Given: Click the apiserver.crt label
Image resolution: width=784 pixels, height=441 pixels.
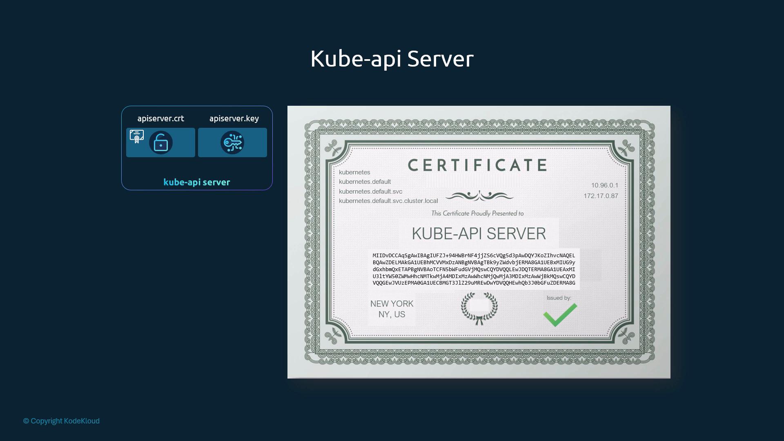Looking at the screenshot, I should 160,118.
